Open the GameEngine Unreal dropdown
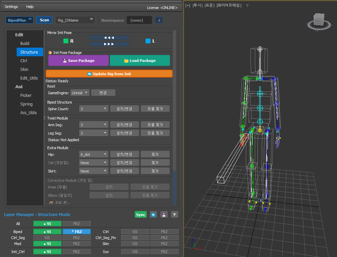This screenshot has width=337, height=257. click(80, 93)
